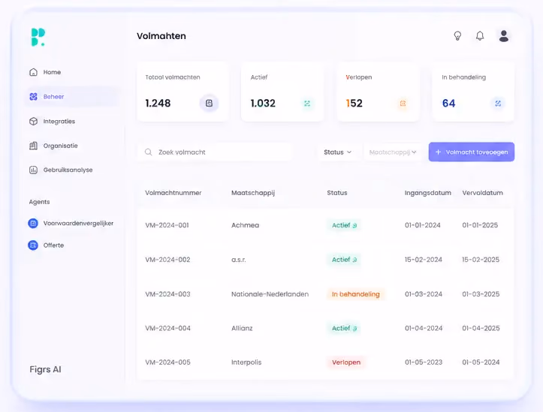Click start date 15-02-2024
The width and height of the screenshot is (543, 412).
pos(423,260)
